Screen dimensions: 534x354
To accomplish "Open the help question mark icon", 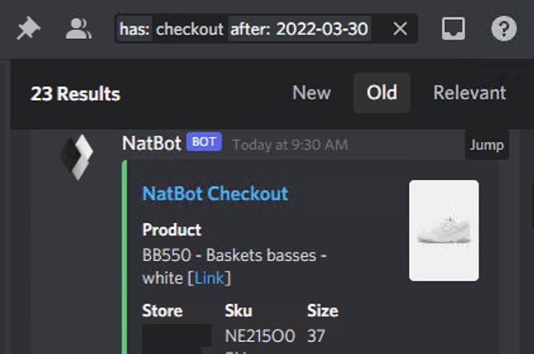I will coord(504,29).
